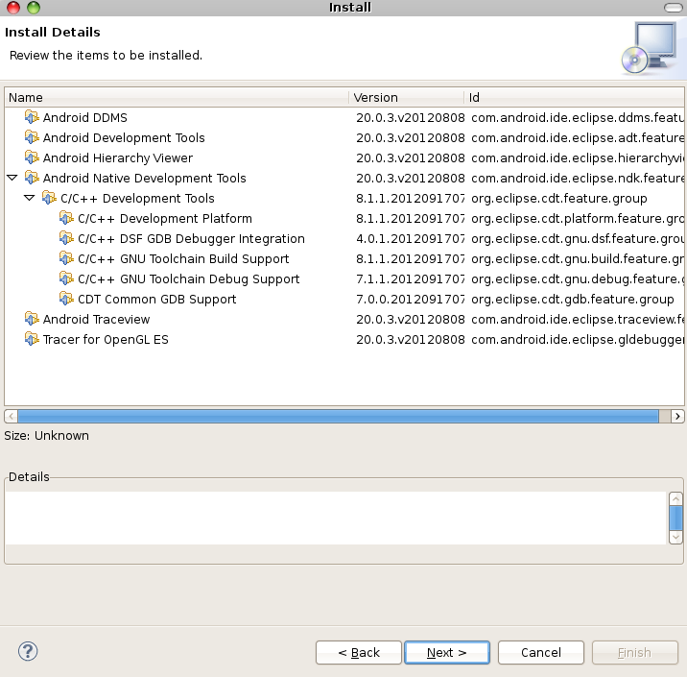Click the Size: Unknown label

click(x=46, y=435)
